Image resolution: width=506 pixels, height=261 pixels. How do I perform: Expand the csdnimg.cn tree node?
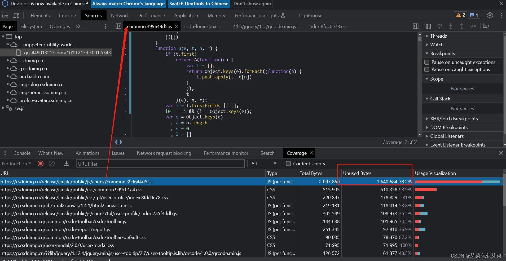pos(8,60)
